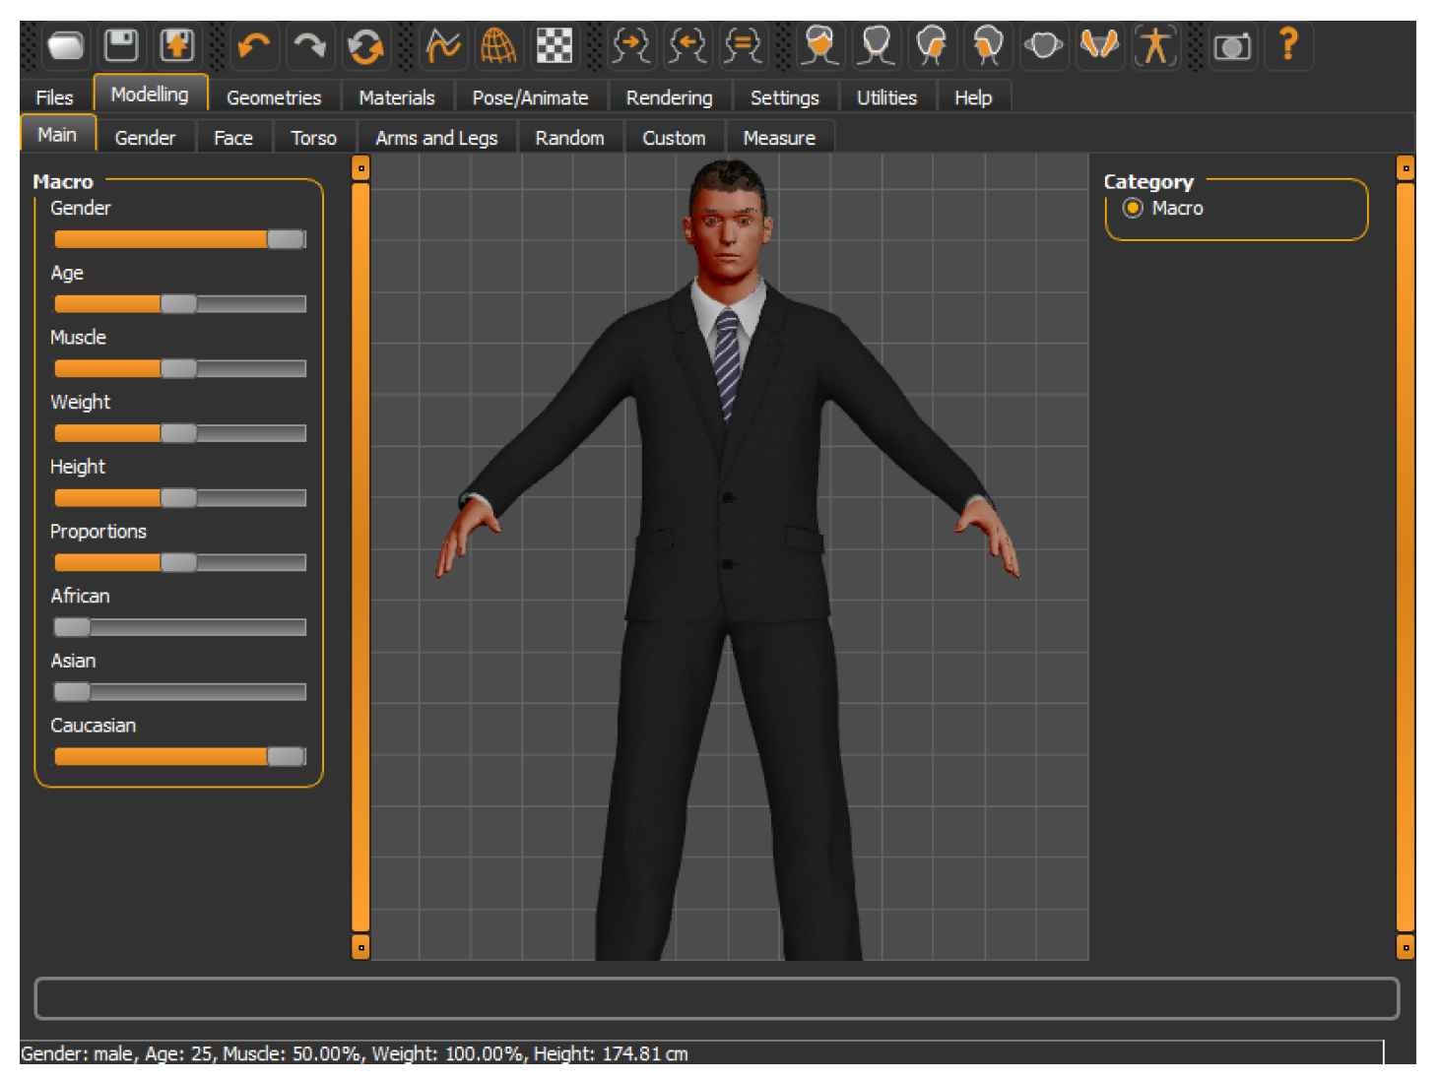Toggle the checkerboard background icon

coord(555,46)
